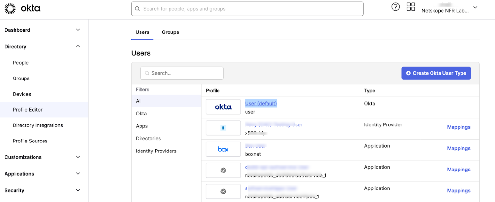Select People in the Directory sidebar
The width and height of the screenshot is (495, 202).
pos(21,63)
